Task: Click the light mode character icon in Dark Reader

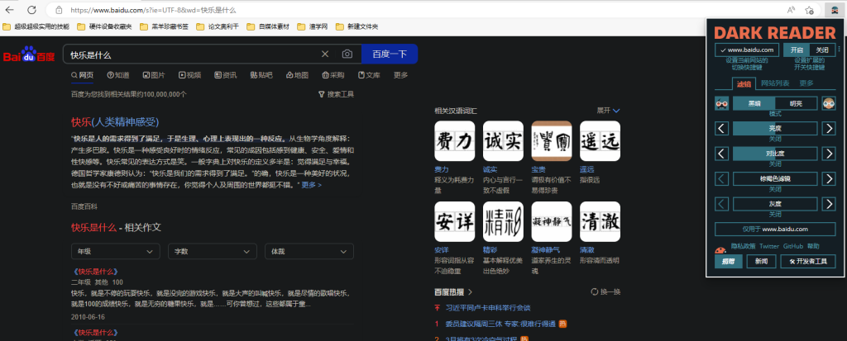Action: click(x=829, y=103)
